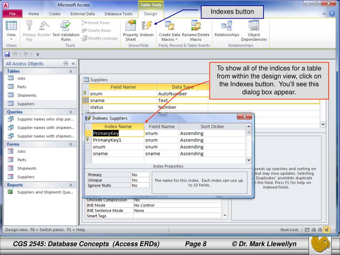
Task: Close the Indexes: Suppliers dialog
Action: 244,117
